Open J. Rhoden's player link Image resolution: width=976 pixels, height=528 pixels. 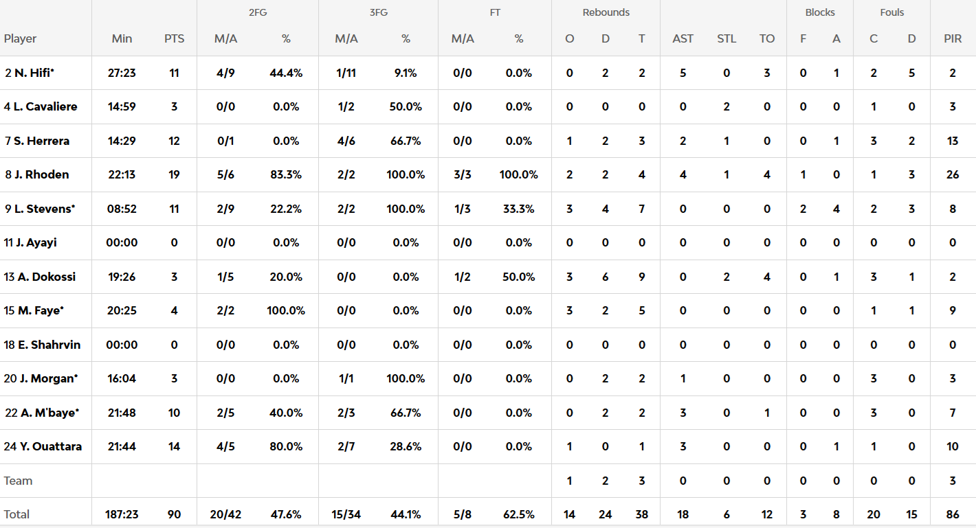(41, 174)
